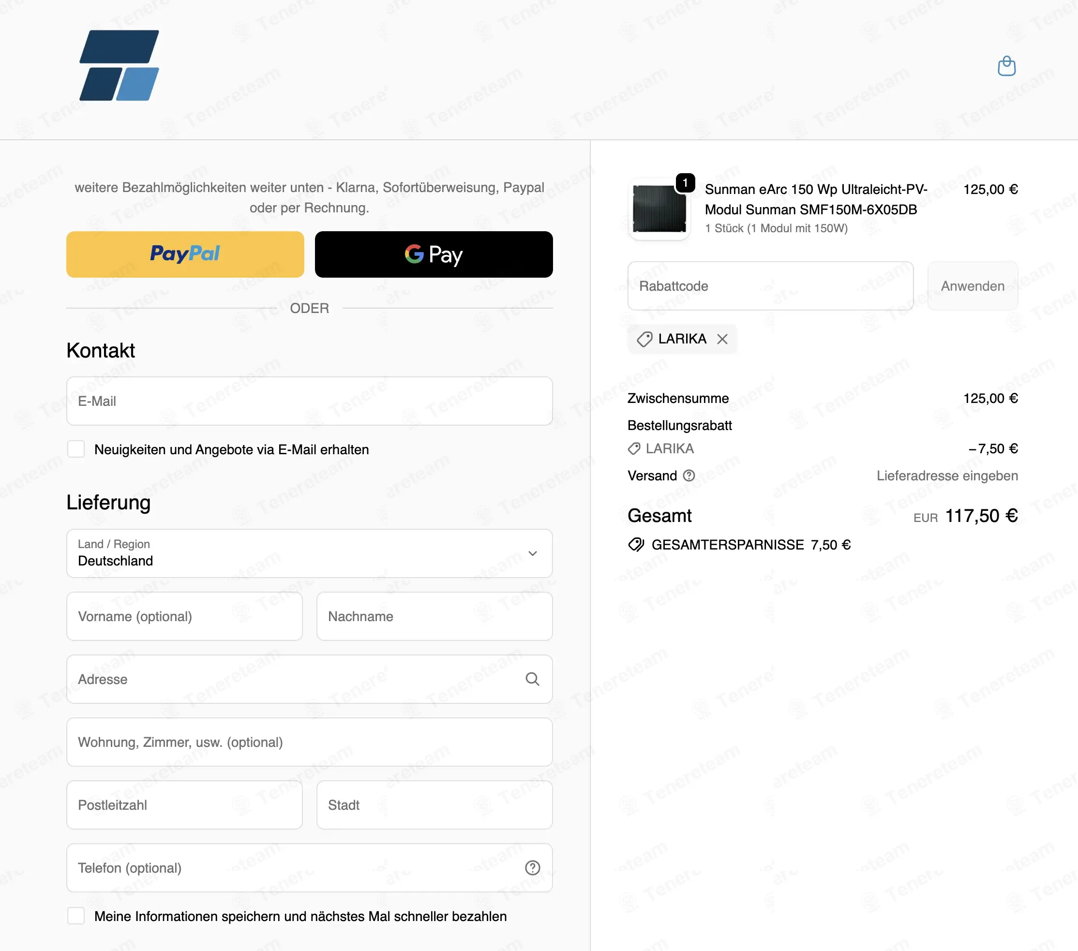The image size is (1078, 951).
Task: Pay with the Google Pay button
Action: 434,254
